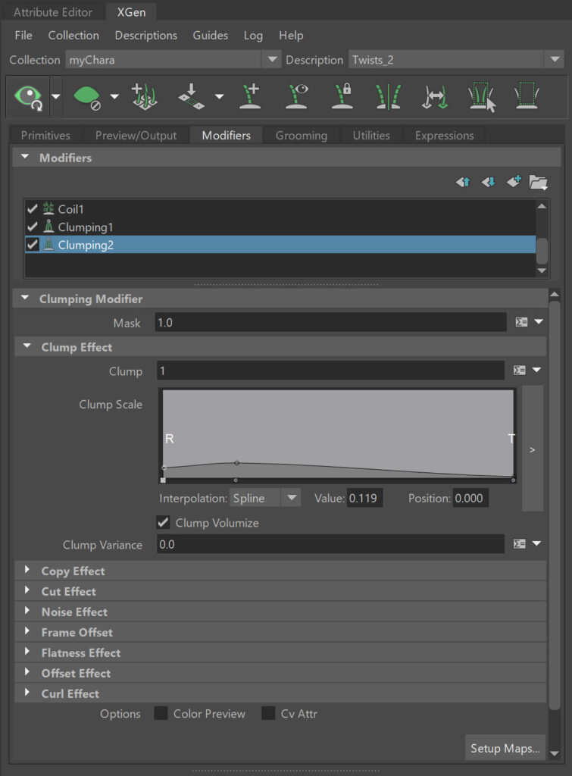Move selected modifier up in list
The width and height of the screenshot is (572, 776).
point(464,182)
